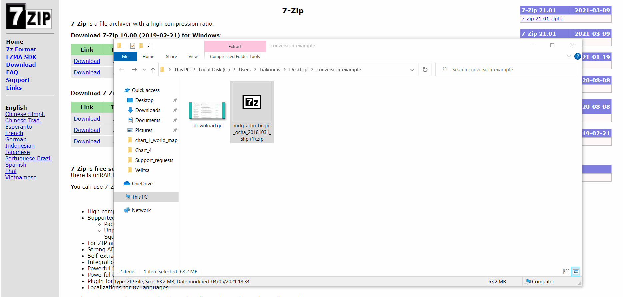
Task: Switch to large icons view button
Action: 575,272
